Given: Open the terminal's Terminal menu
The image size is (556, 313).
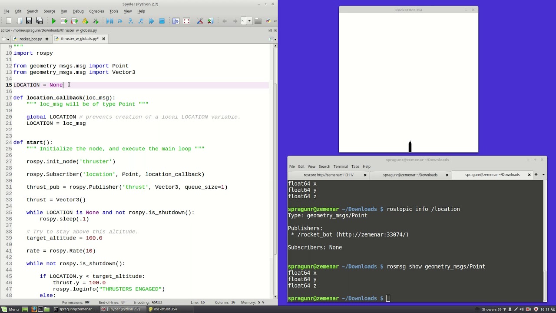Looking at the screenshot, I should (x=341, y=166).
